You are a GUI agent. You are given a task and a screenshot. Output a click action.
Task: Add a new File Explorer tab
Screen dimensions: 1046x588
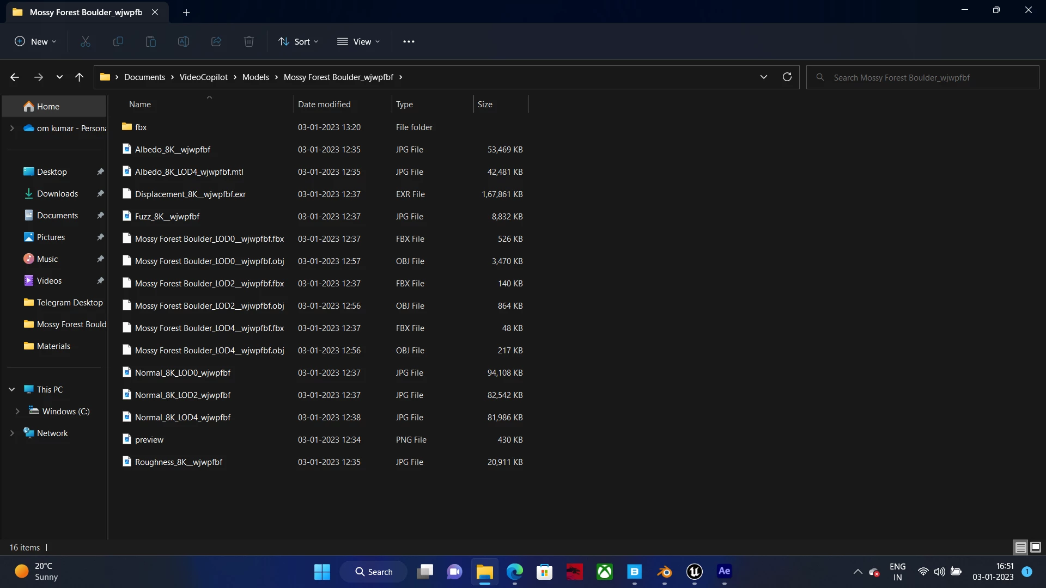click(x=186, y=12)
